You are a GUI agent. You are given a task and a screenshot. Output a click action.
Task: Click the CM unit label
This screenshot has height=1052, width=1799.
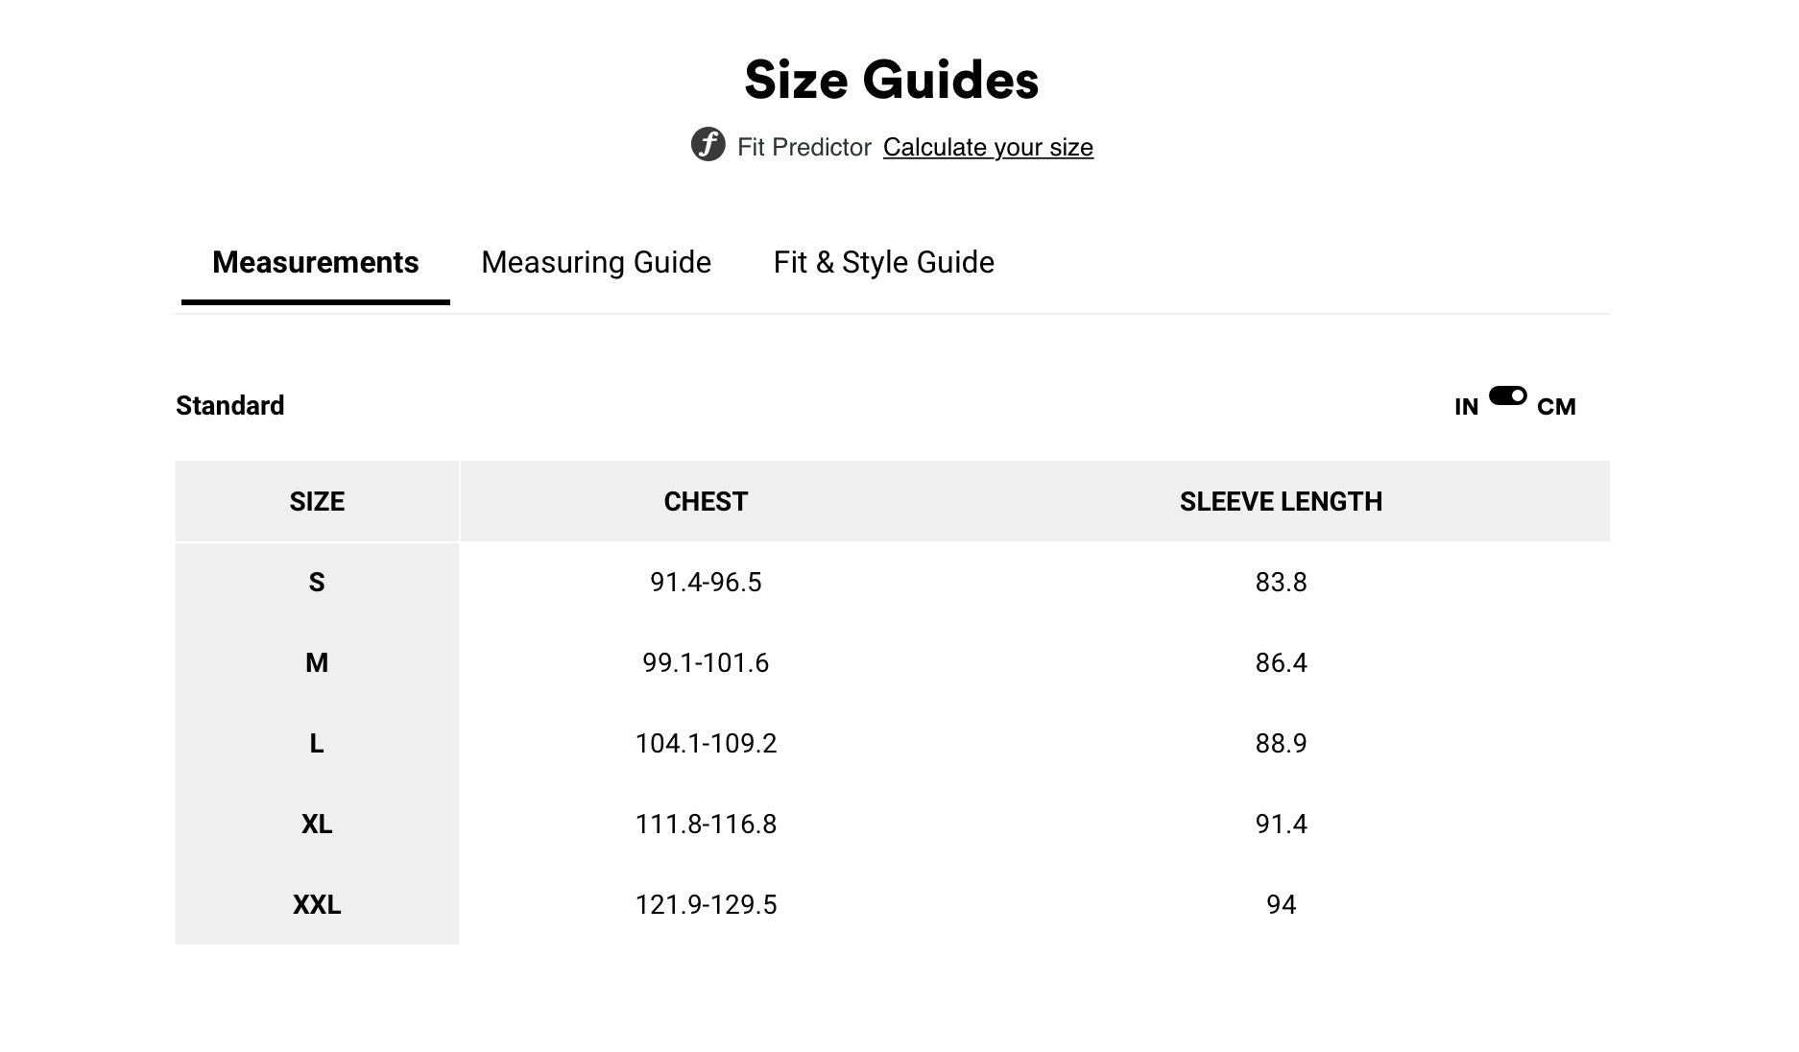(x=1556, y=407)
